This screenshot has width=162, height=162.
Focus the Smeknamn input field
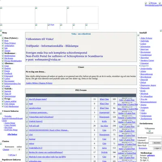tap(155, 138)
